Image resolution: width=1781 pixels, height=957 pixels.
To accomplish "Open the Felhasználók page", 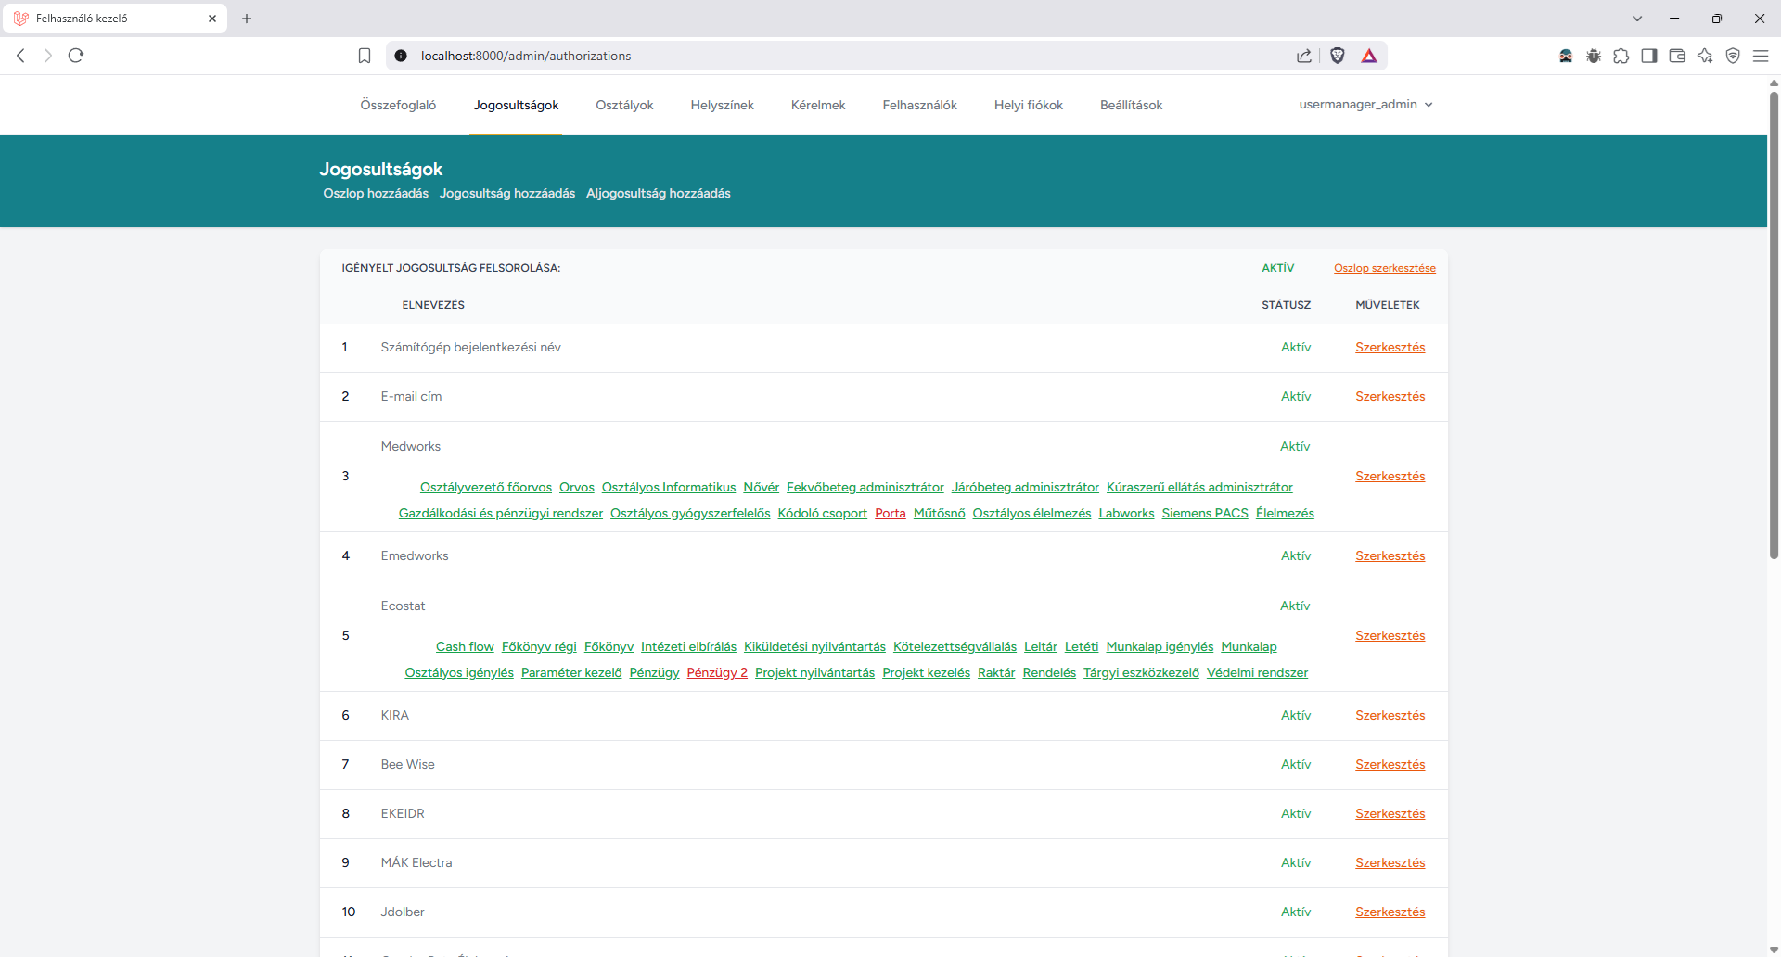I will (x=919, y=105).
